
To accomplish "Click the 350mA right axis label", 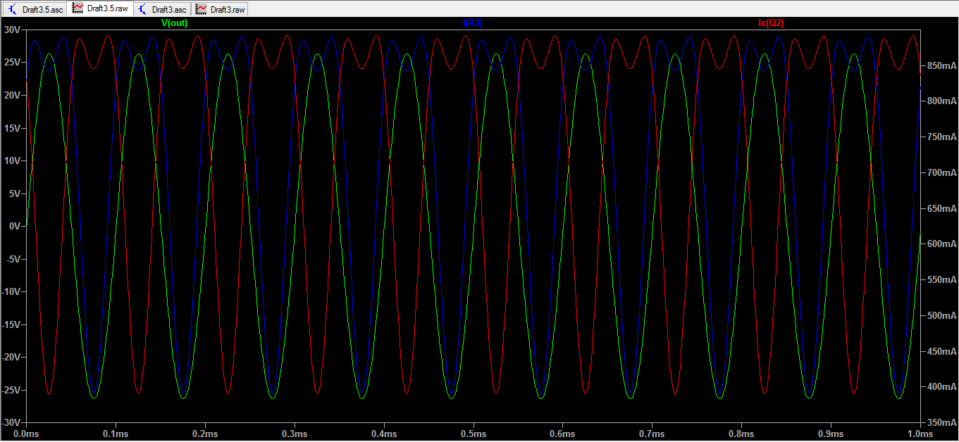I will pyautogui.click(x=941, y=422).
